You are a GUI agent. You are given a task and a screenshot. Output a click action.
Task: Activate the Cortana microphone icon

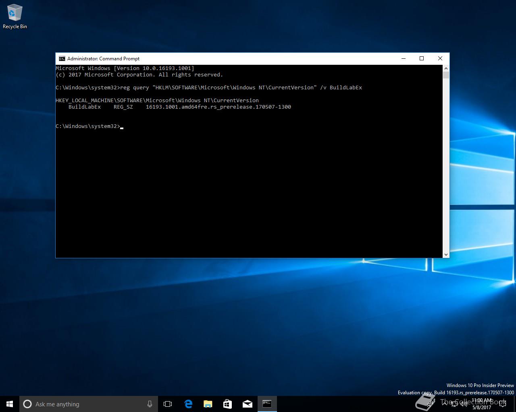[x=150, y=404]
